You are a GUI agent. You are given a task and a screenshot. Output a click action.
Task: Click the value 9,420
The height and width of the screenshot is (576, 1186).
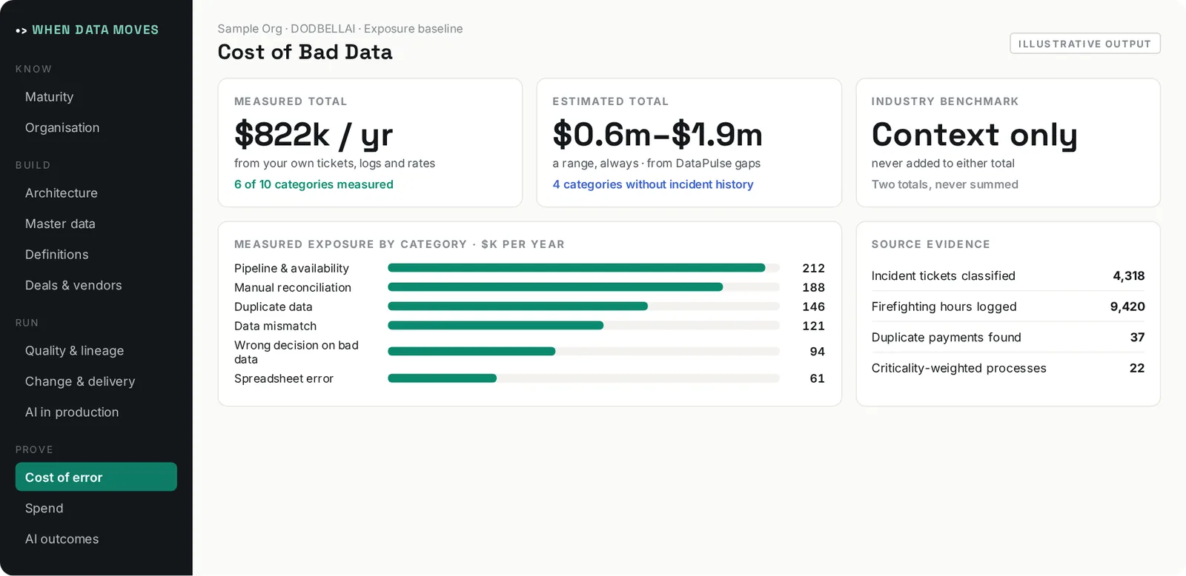[1127, 307]
